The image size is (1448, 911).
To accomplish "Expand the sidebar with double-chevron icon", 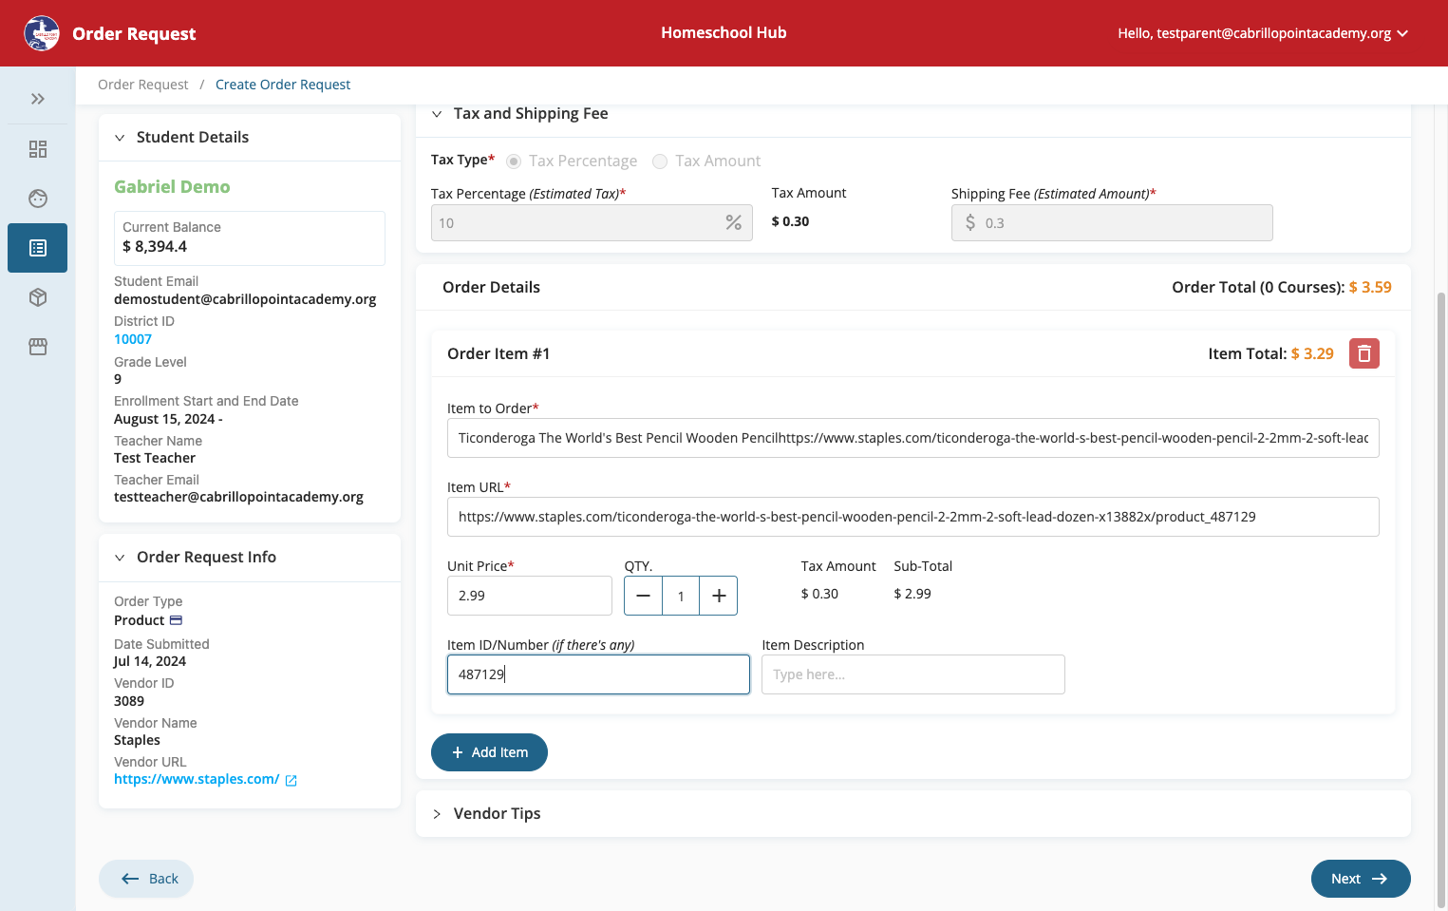I will click(38, 99).
